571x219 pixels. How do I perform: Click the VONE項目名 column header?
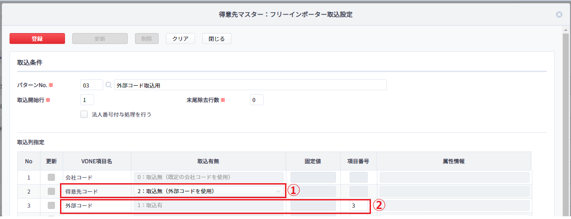97,161
